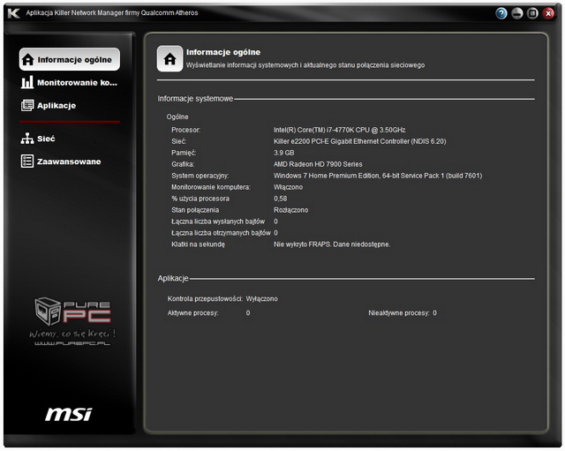Click the window title Aplikacja Killer Network Manager

click(x=112, y=13)
